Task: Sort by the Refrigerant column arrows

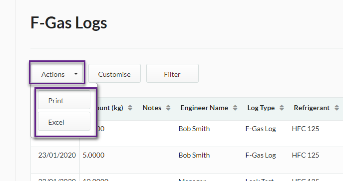Action: coord(337,108)
